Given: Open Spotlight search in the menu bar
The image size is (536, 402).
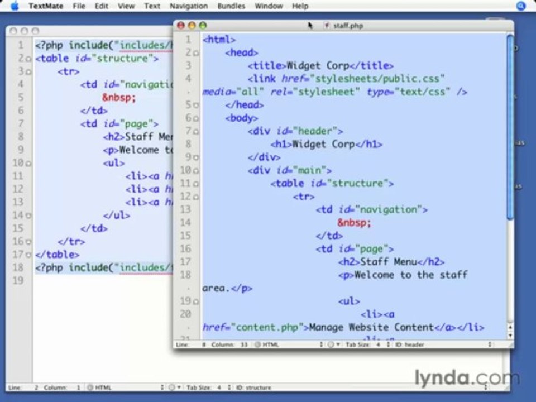Looking at the screenshot, I should click(x=520, y=6).
